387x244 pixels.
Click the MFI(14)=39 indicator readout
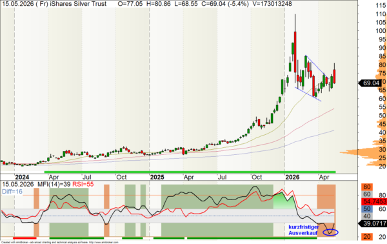[54, 184]
